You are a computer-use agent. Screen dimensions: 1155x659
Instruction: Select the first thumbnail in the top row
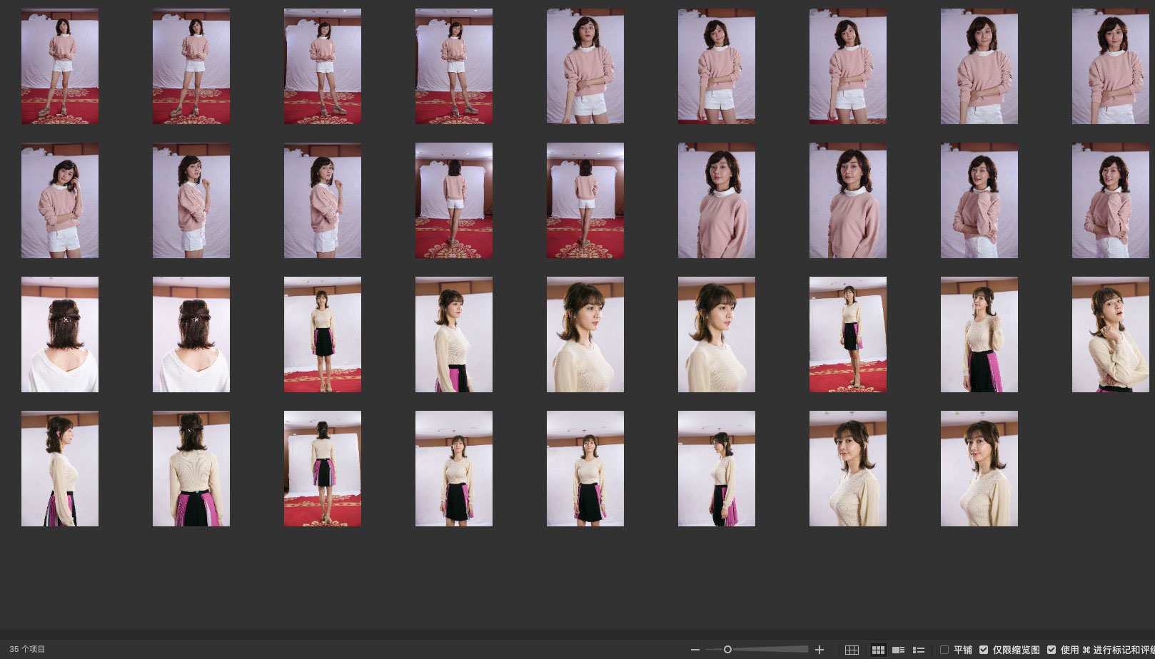(60, 66)
